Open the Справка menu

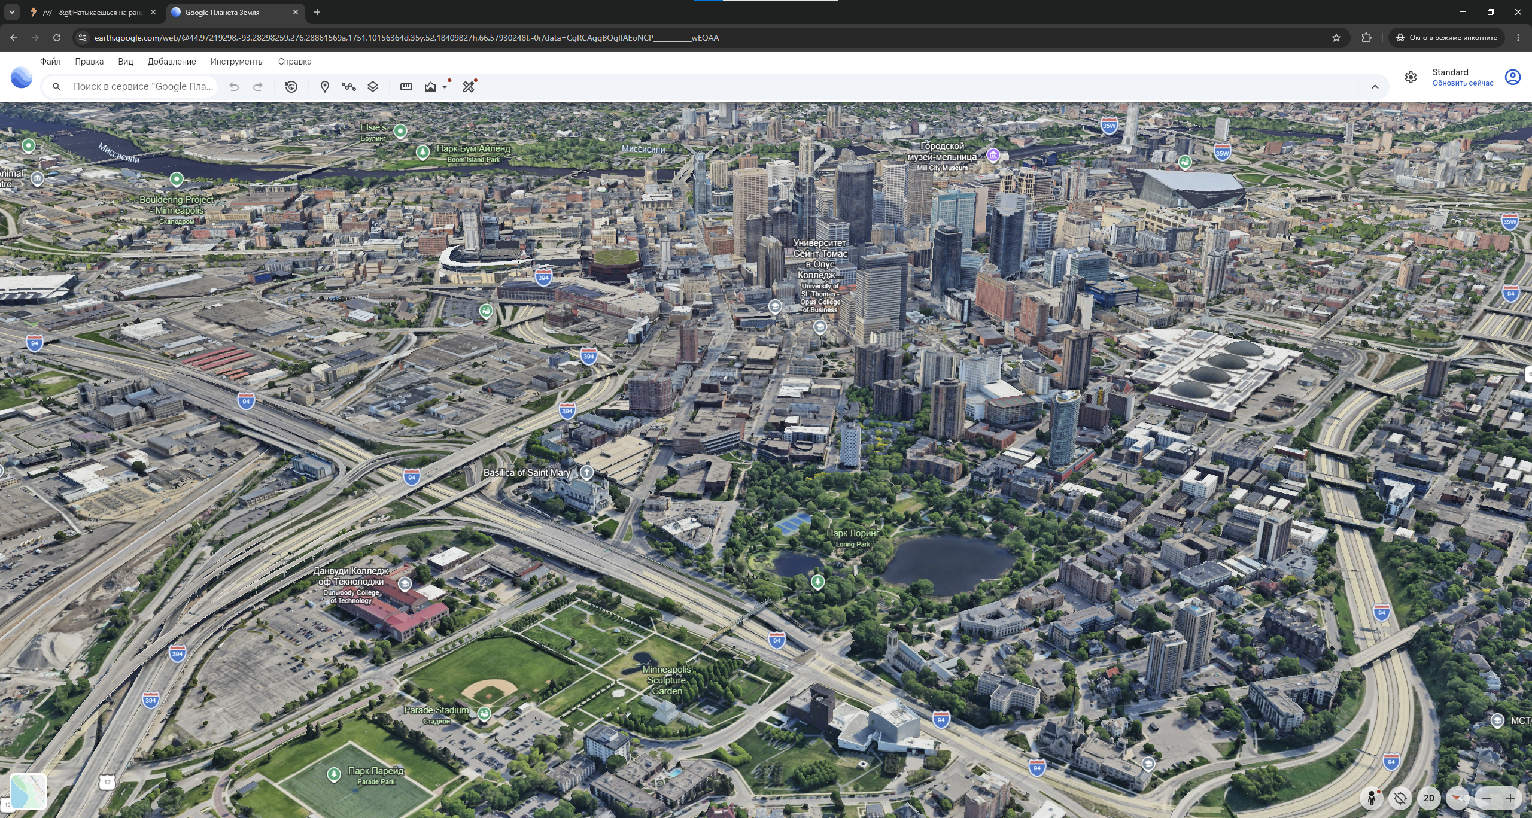[294, 62]
